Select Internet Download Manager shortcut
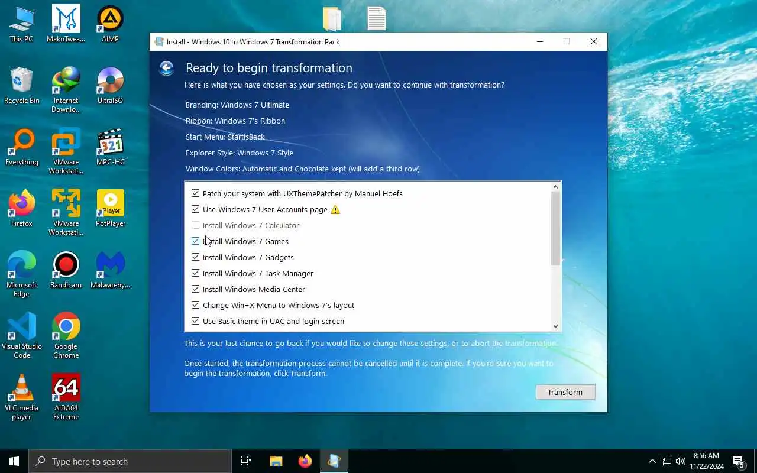757x473 pixels. (x=66, y=90)
